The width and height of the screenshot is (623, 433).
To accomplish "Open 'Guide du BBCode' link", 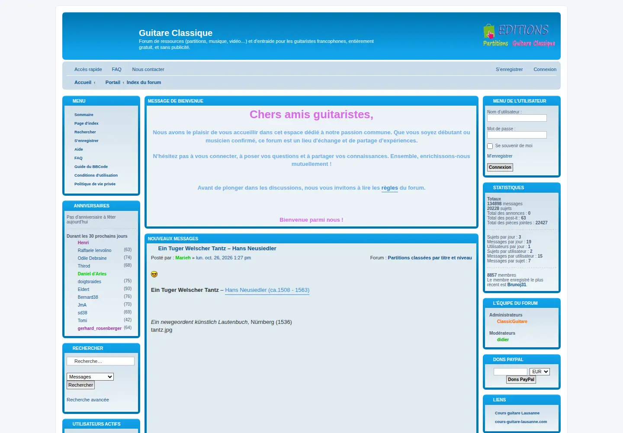I will [91, 167].
